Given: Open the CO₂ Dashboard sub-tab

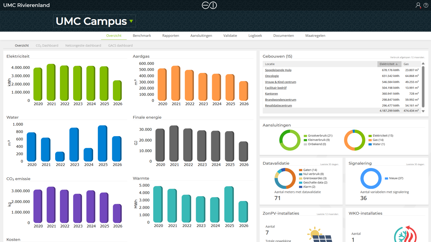Looking at the screenshot, I should click(x=47, y=45).
